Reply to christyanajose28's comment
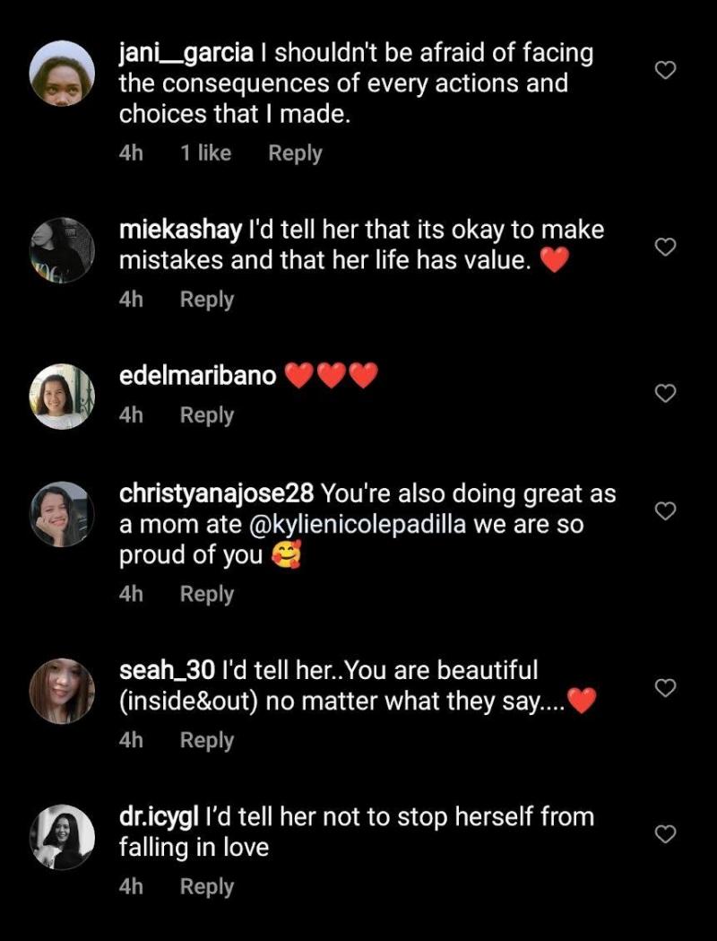Image resolution: width=717 pixels, height=941 pixels. coord(207,594)
